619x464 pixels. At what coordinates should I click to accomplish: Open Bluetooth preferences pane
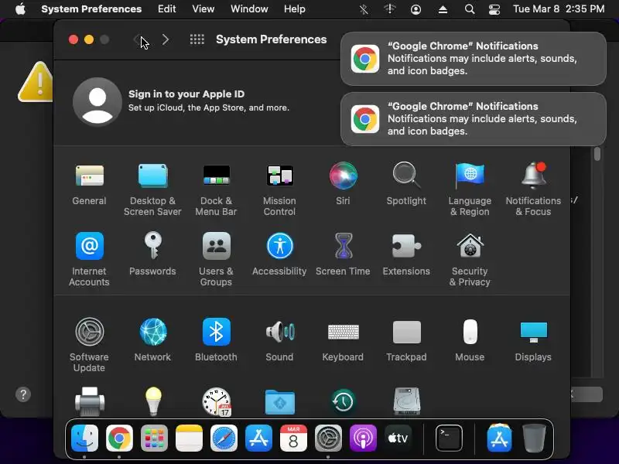[x=216, y=339]
